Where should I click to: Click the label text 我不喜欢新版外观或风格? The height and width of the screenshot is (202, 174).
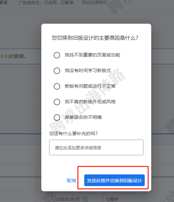(90, 102)
